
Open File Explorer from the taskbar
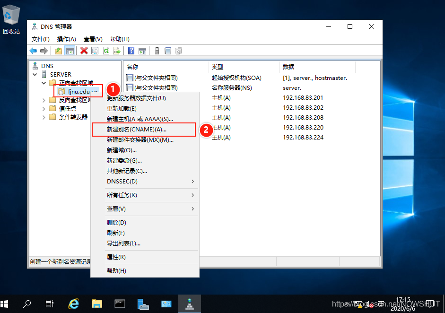(97, 304)
